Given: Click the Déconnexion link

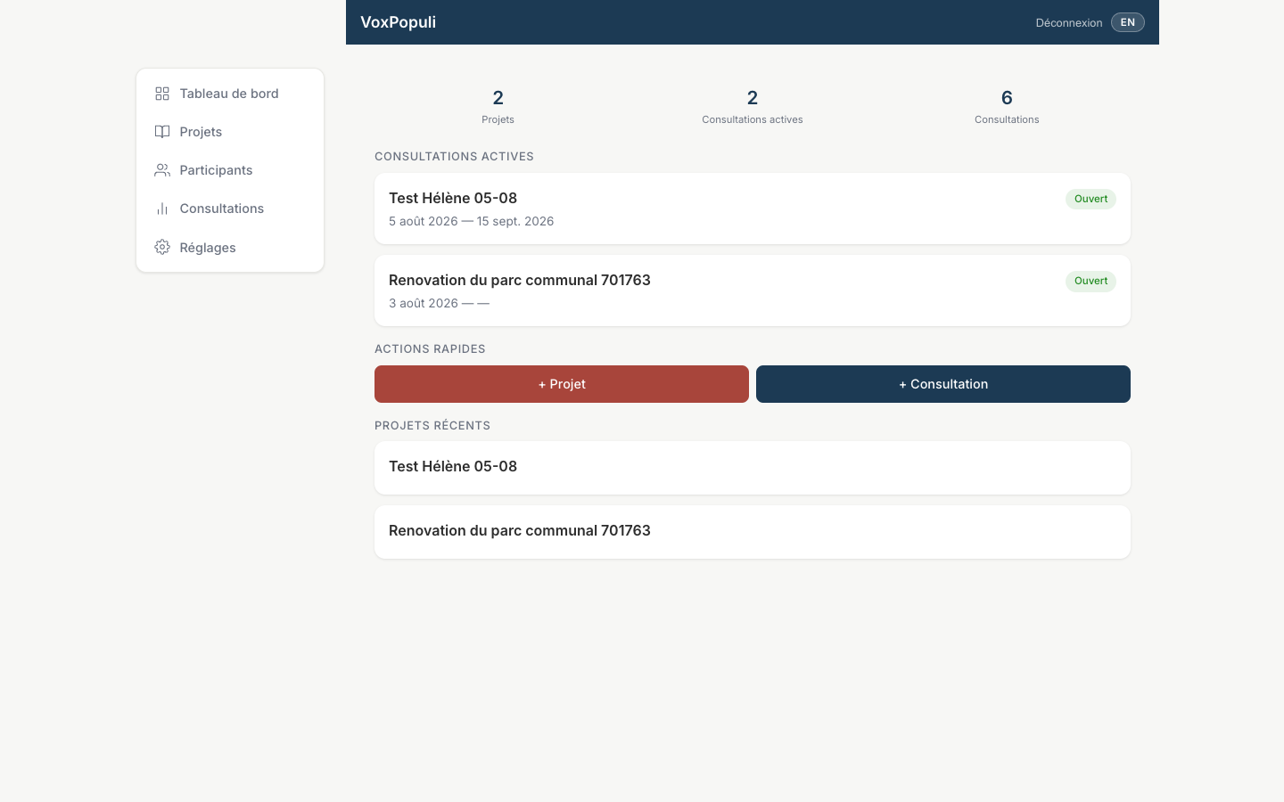Looking at the screenshot, I should [1069, 23].
